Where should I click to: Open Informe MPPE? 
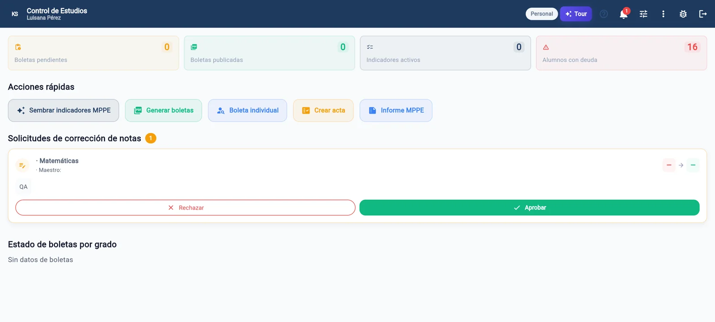(x=396, y=110)
